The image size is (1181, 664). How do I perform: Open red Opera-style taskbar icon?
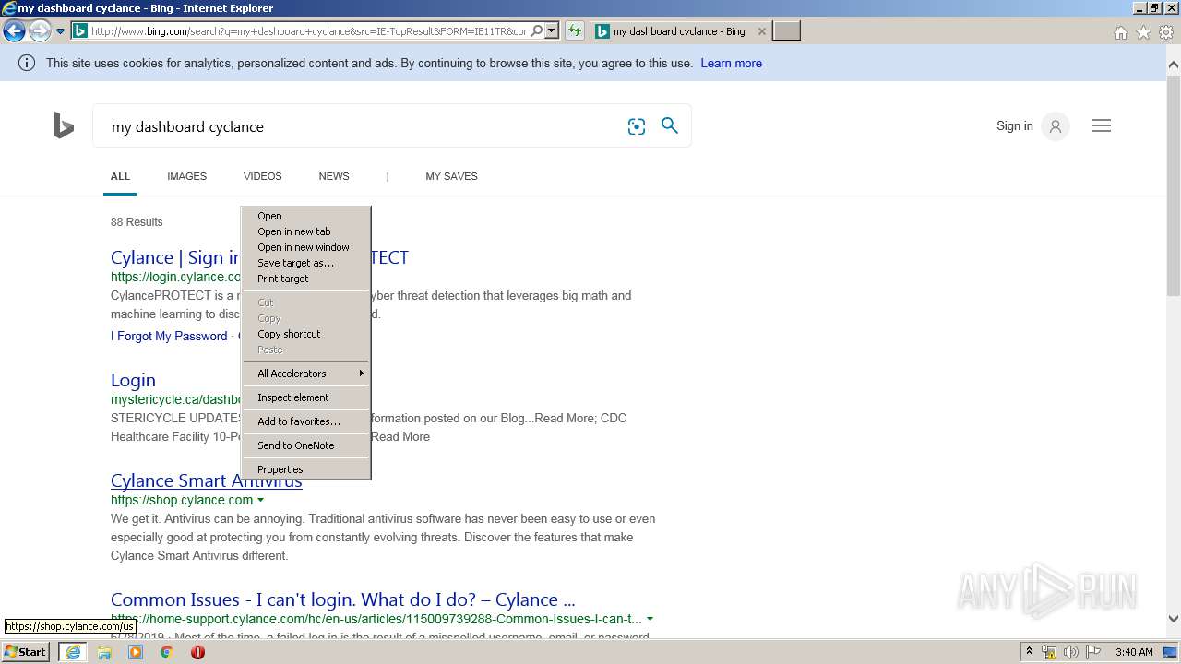coord(197,652)
